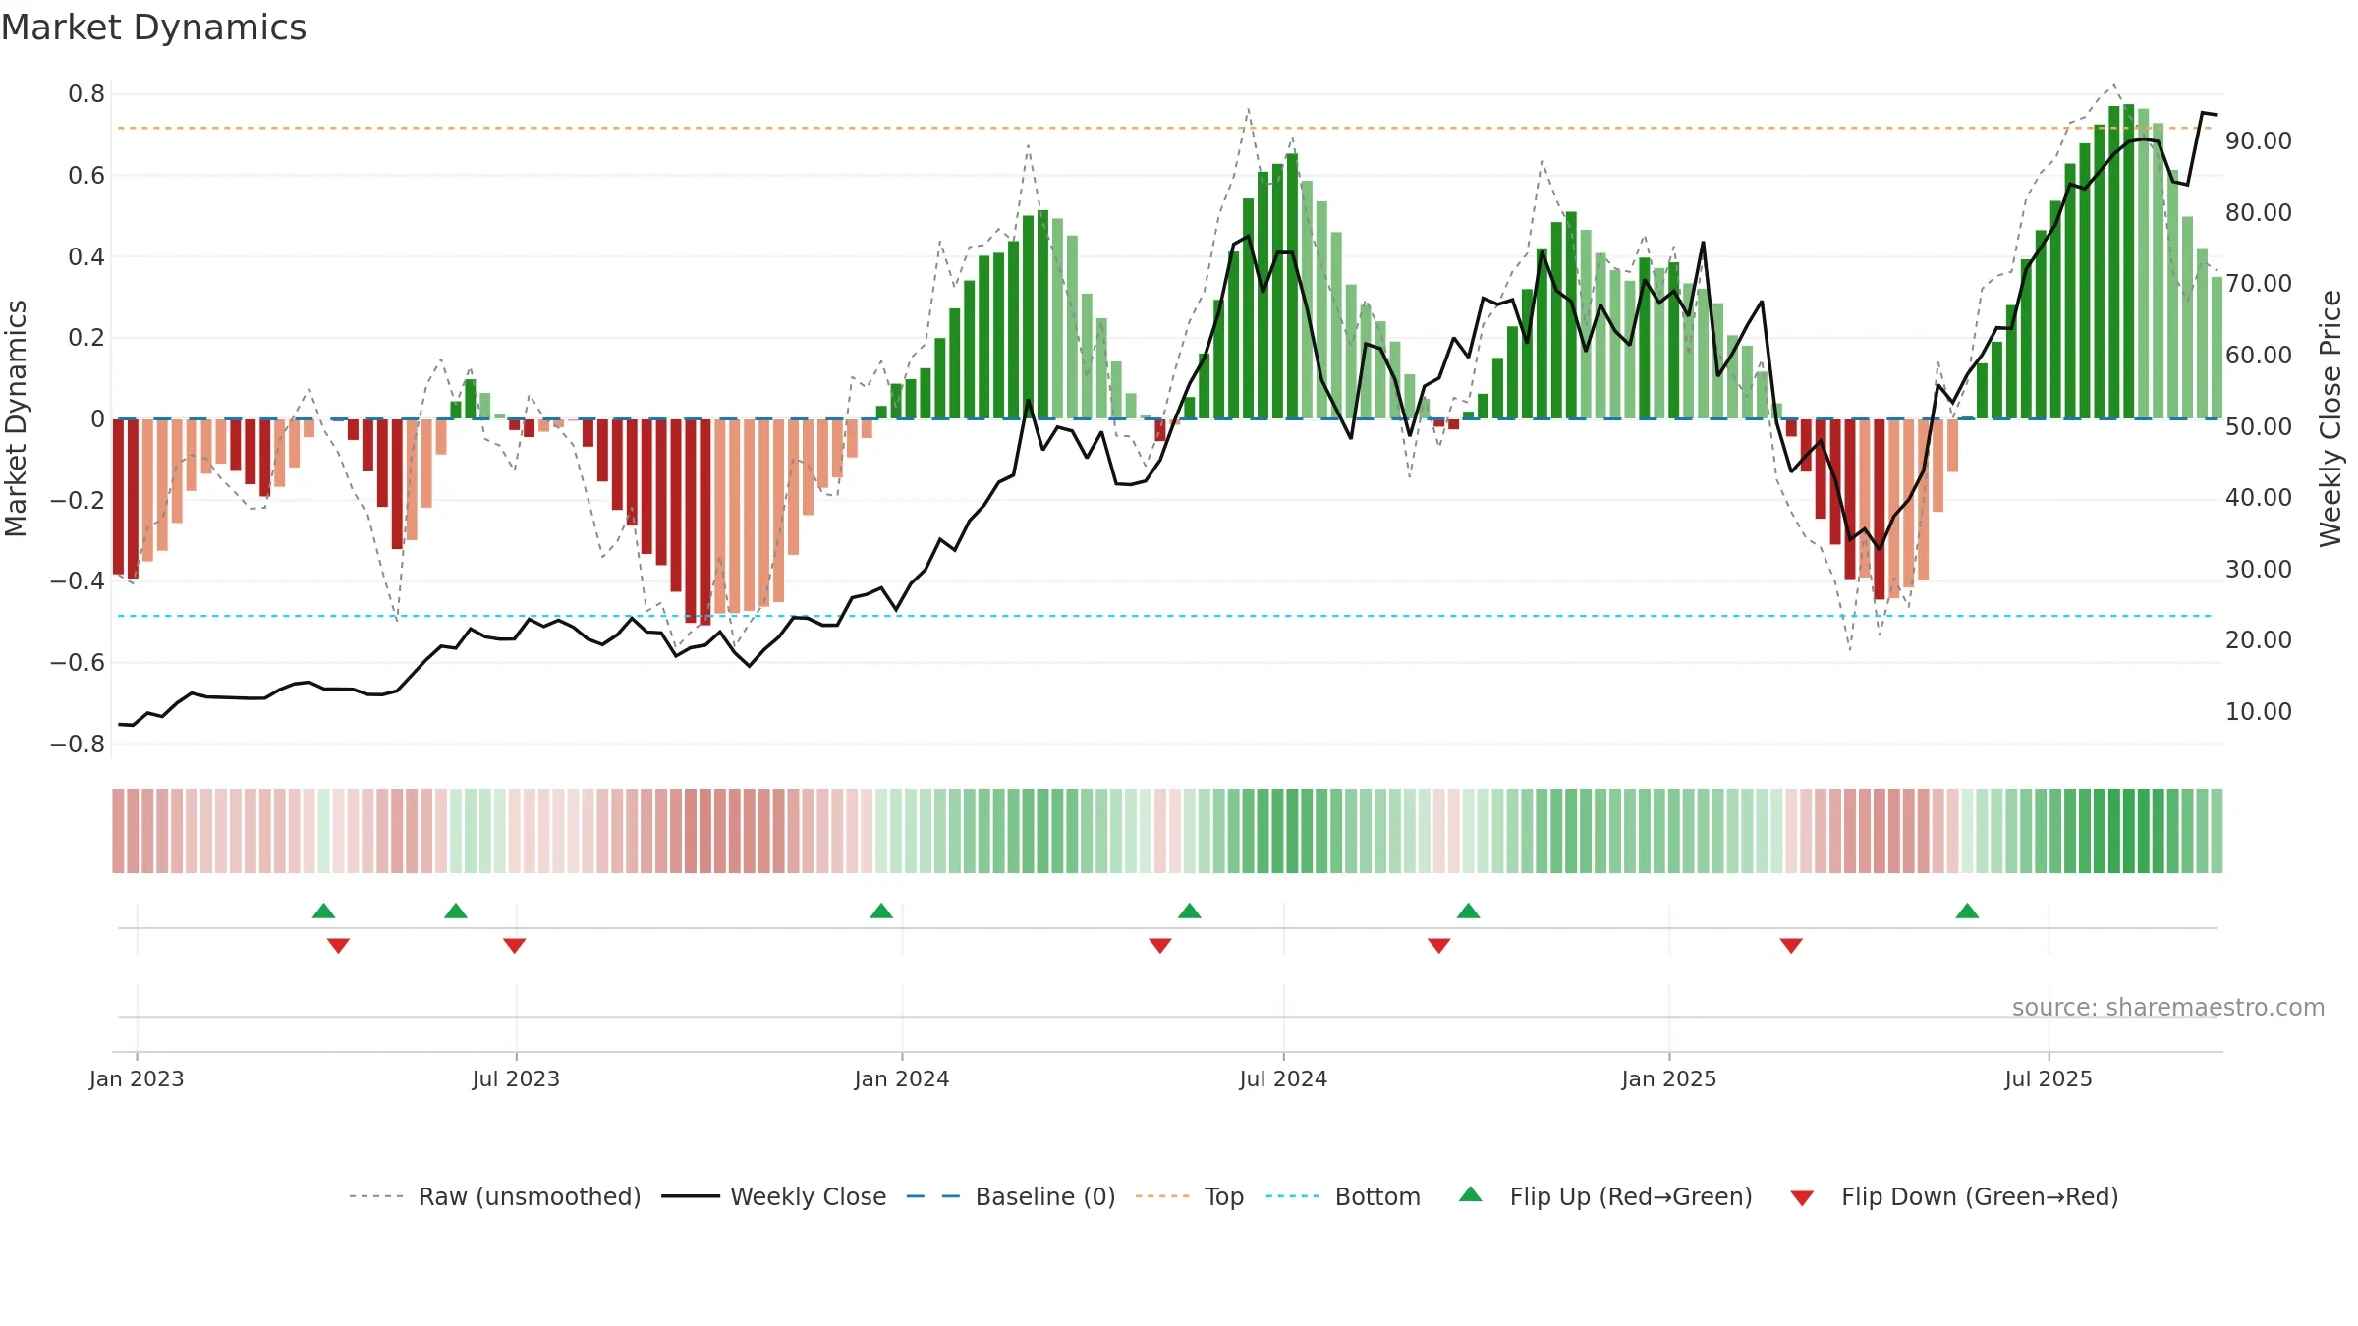Click the 0.4 left axis tick label
This screenshot has height=1326, width=2358.
(86, 257)
